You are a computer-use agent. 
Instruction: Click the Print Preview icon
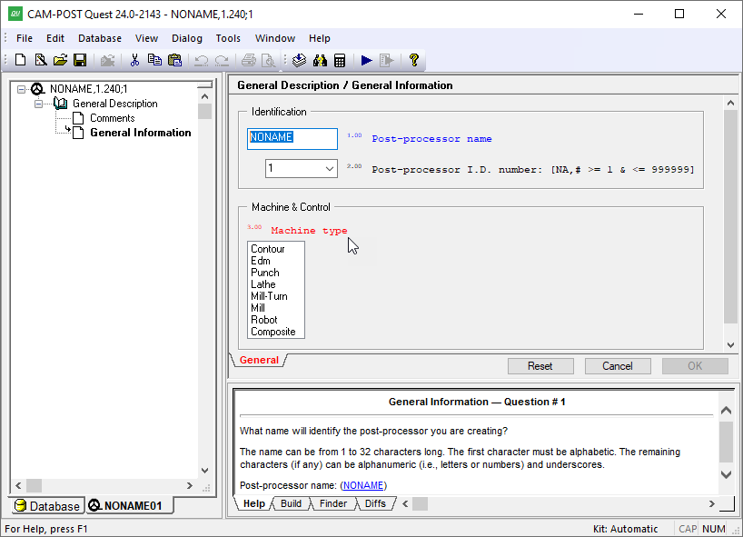[268, 60]
